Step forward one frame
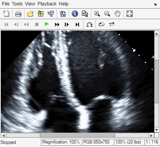 pos(67,25)
